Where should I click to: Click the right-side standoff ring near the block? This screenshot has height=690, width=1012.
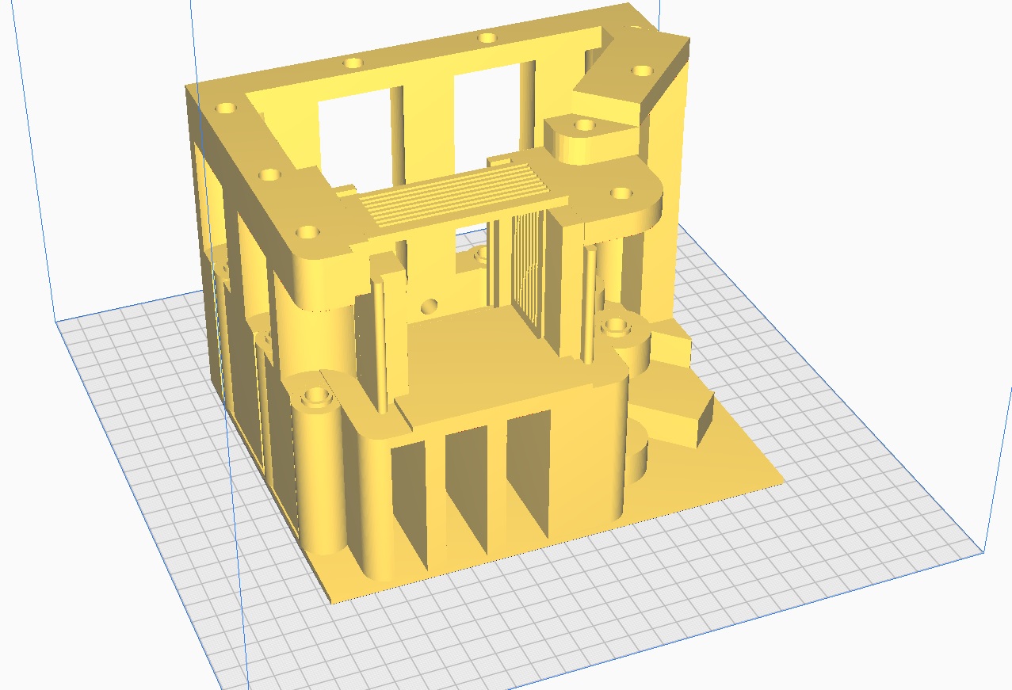click(617, 326)
